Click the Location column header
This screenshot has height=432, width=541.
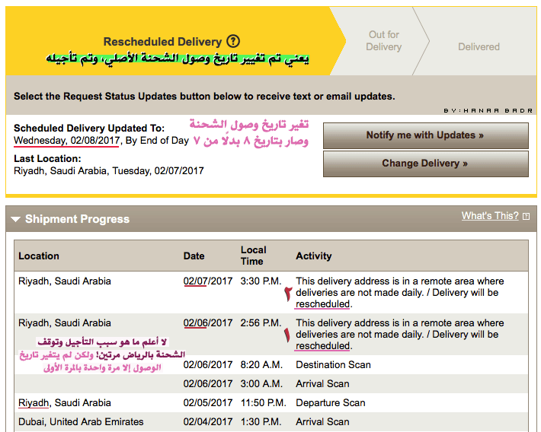39,256
